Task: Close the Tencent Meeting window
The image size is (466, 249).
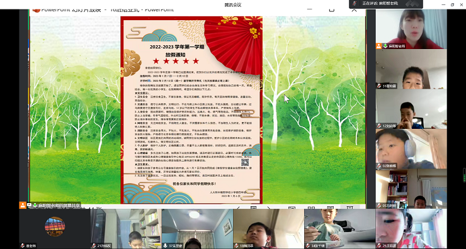Action: click(461, 4)
